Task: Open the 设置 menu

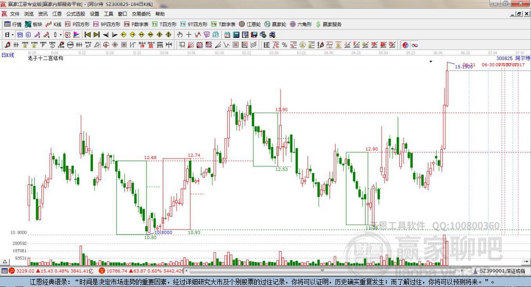Action: [94, 14]
